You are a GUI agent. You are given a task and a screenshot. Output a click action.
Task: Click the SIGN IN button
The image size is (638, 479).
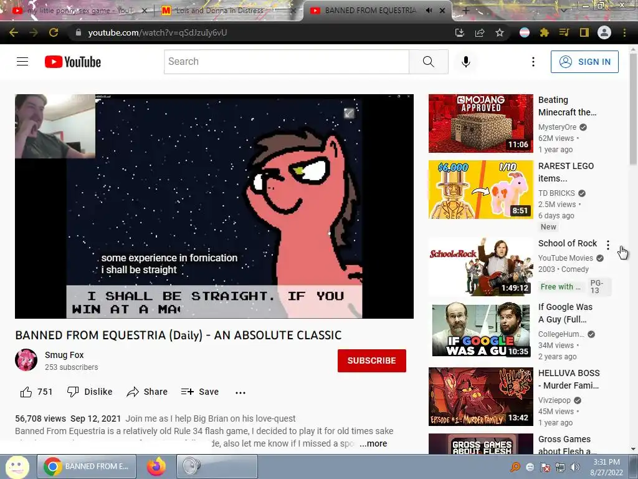(584, 62)
